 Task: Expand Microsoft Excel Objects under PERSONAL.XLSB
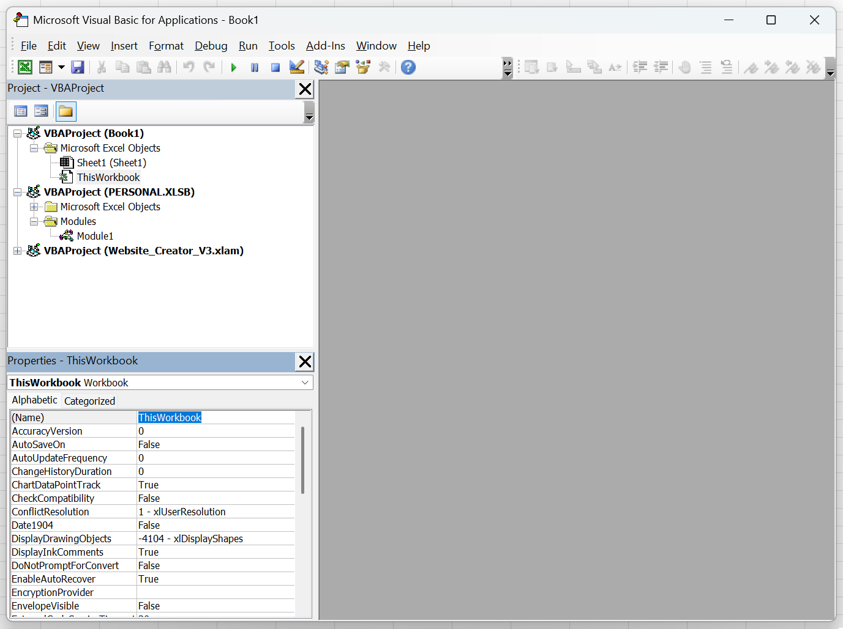[x=34, y=207]
